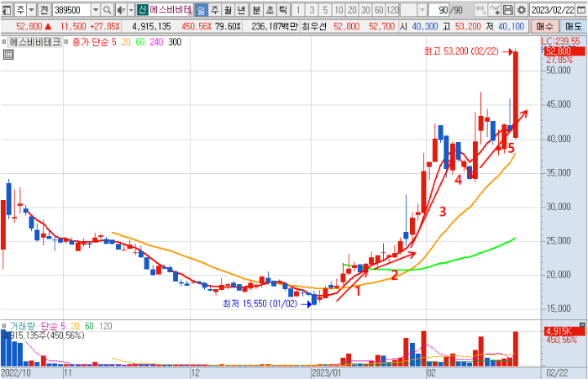Click the stock name 에스비비테 in toolbar

pos(171,10)
